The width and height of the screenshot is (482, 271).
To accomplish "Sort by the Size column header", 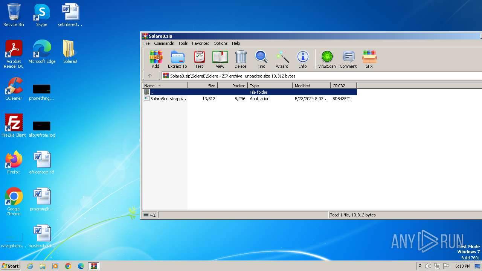I will coord(203,86).
